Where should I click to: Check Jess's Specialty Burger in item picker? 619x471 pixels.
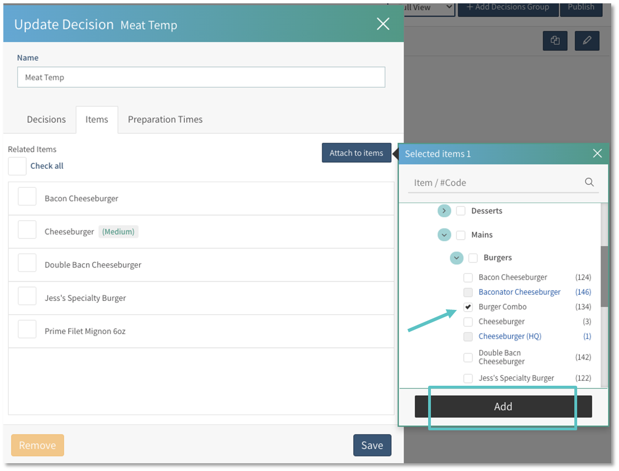[x=468, y=378]
